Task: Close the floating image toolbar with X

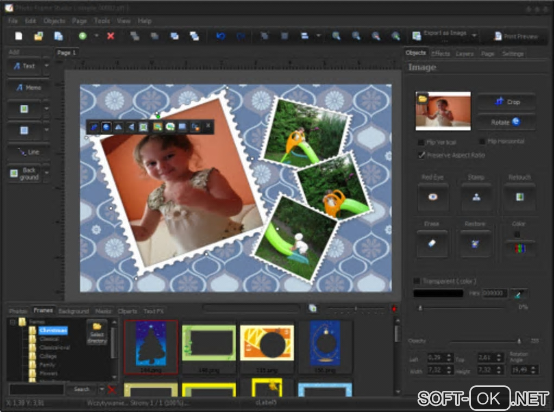Action: click(208, 125)
